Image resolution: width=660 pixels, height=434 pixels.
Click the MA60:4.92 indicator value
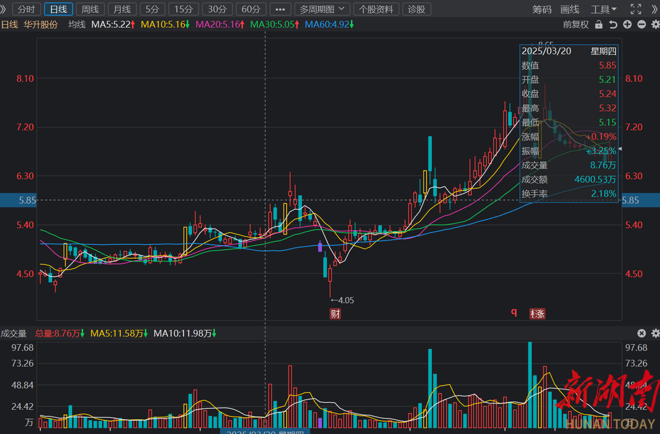click(x=329, y=24)
